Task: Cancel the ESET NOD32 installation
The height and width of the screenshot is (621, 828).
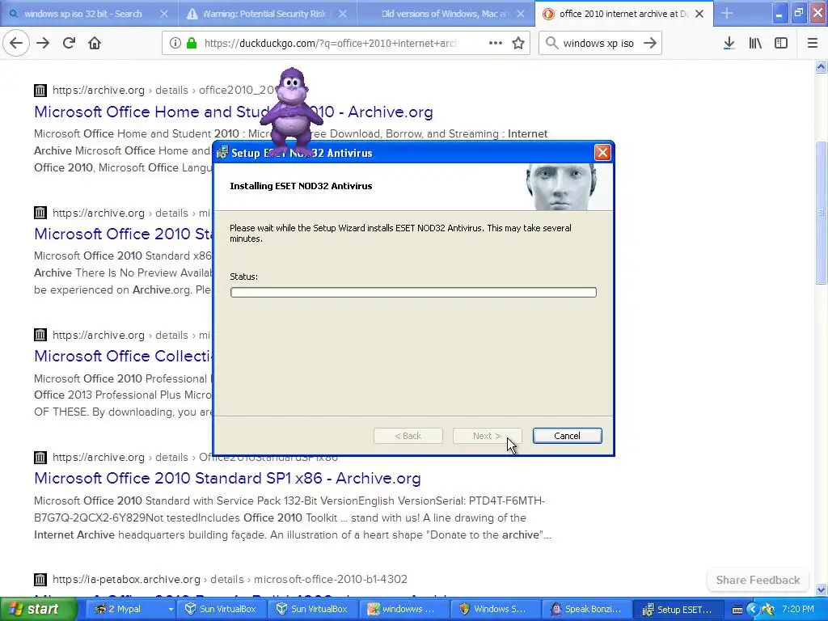Action: point(567,436)
